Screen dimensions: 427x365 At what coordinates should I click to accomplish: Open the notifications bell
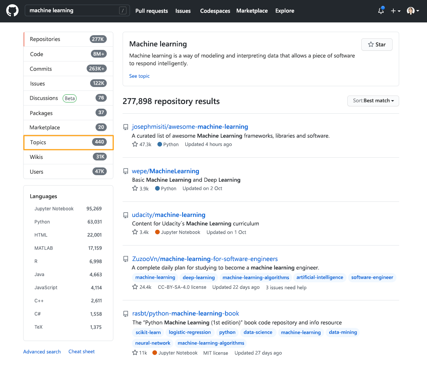381,10
